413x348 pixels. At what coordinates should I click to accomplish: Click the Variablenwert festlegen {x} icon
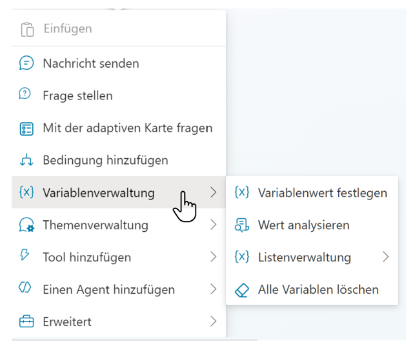pyautogui.click(x=241, y=192)
